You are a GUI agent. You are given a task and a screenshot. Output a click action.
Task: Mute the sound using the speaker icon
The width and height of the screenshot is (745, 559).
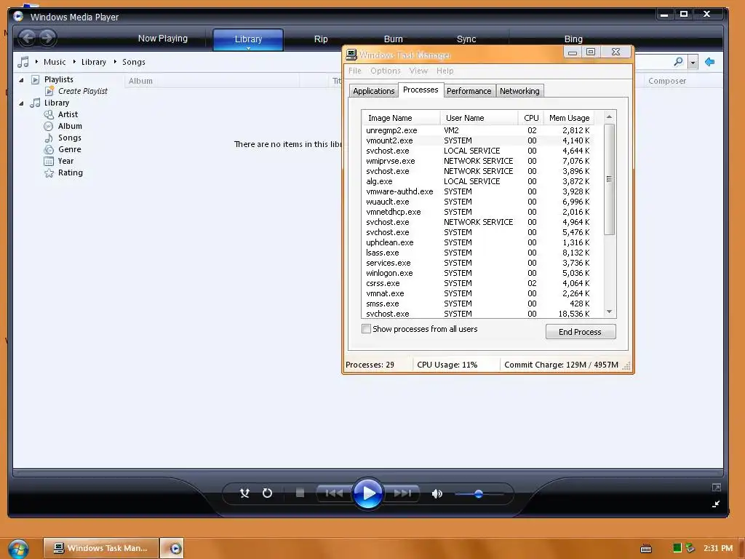point(437,494)
